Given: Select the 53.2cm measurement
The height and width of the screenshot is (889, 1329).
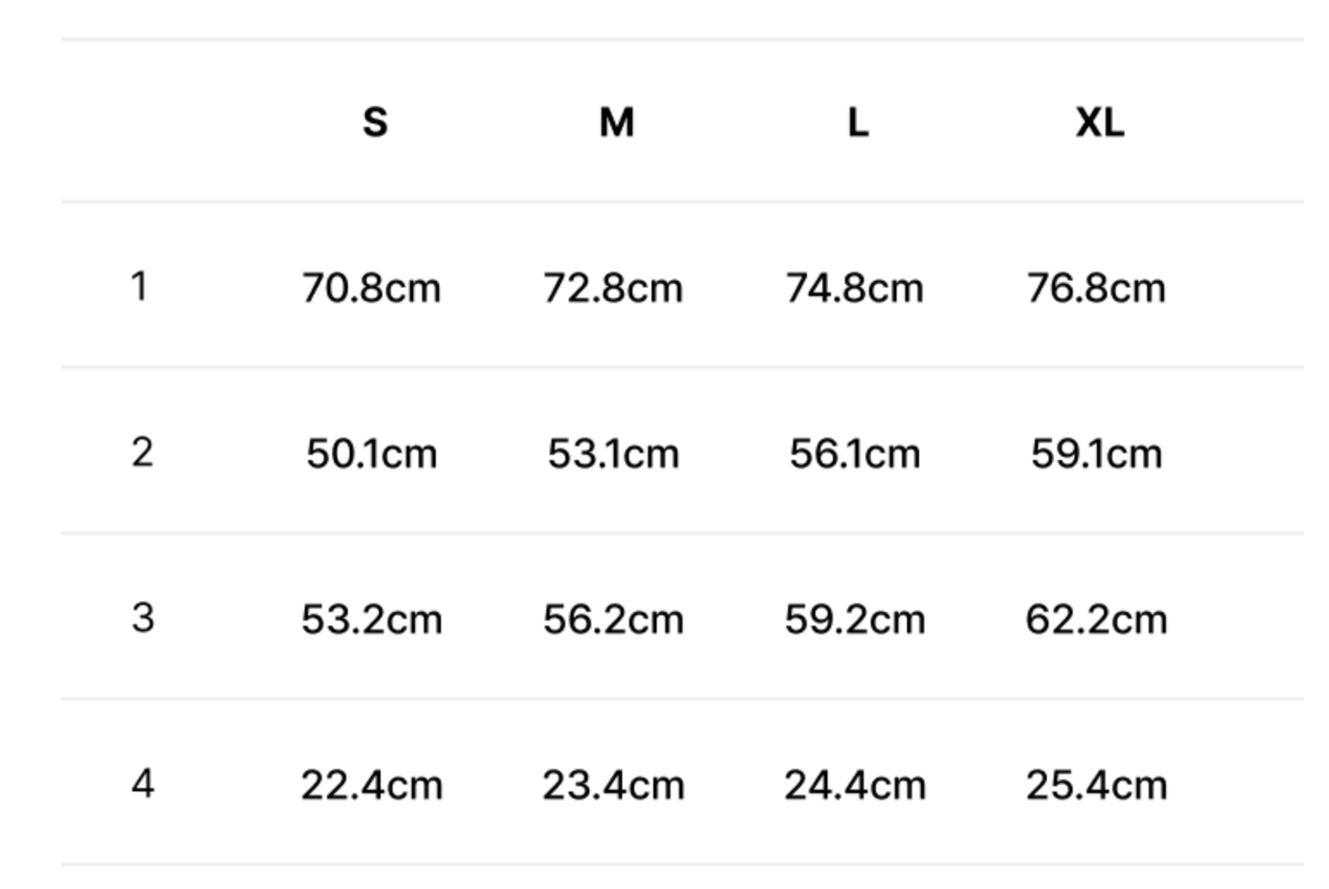Looking at the screenshot, I should 371,620.
